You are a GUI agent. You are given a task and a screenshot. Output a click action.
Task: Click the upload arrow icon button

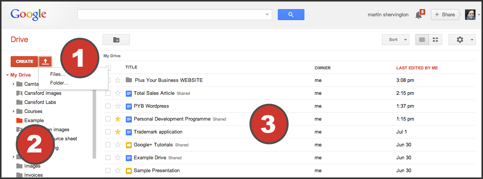point(45,61)
